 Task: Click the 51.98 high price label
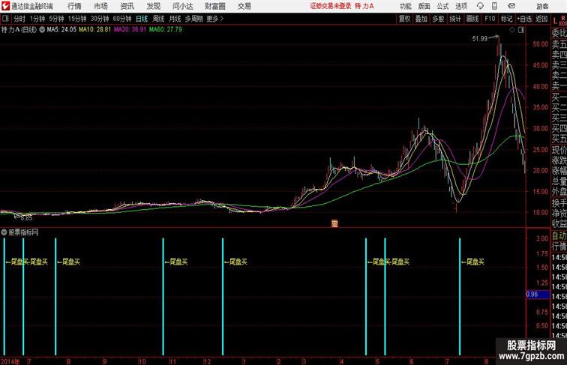click(x=479, y=39)
